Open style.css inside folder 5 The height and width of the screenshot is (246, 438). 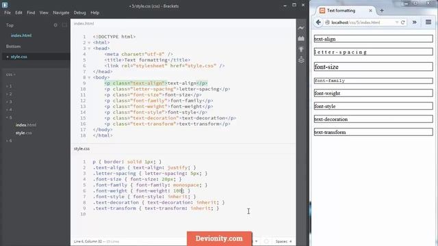point(23,133)
